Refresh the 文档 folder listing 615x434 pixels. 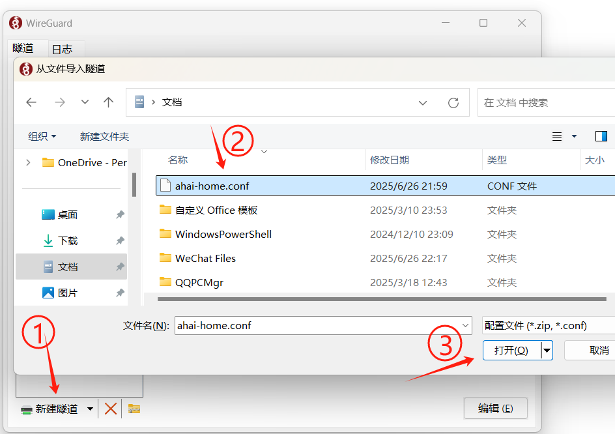(x=453, y=102)
